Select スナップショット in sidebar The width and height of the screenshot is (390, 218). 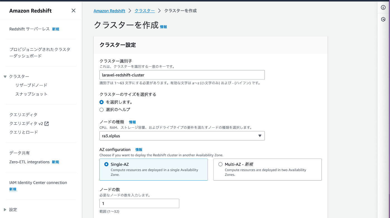[x=31, y=94]
